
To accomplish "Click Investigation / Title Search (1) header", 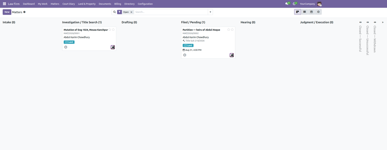I will 82,22.
